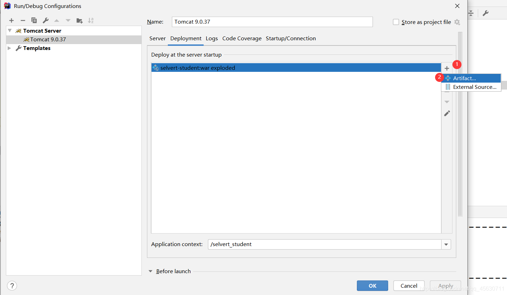Enable Store as project file checkbox
Image resolution: width=507 pixels, height=295 pixels.
pos(396,22)
